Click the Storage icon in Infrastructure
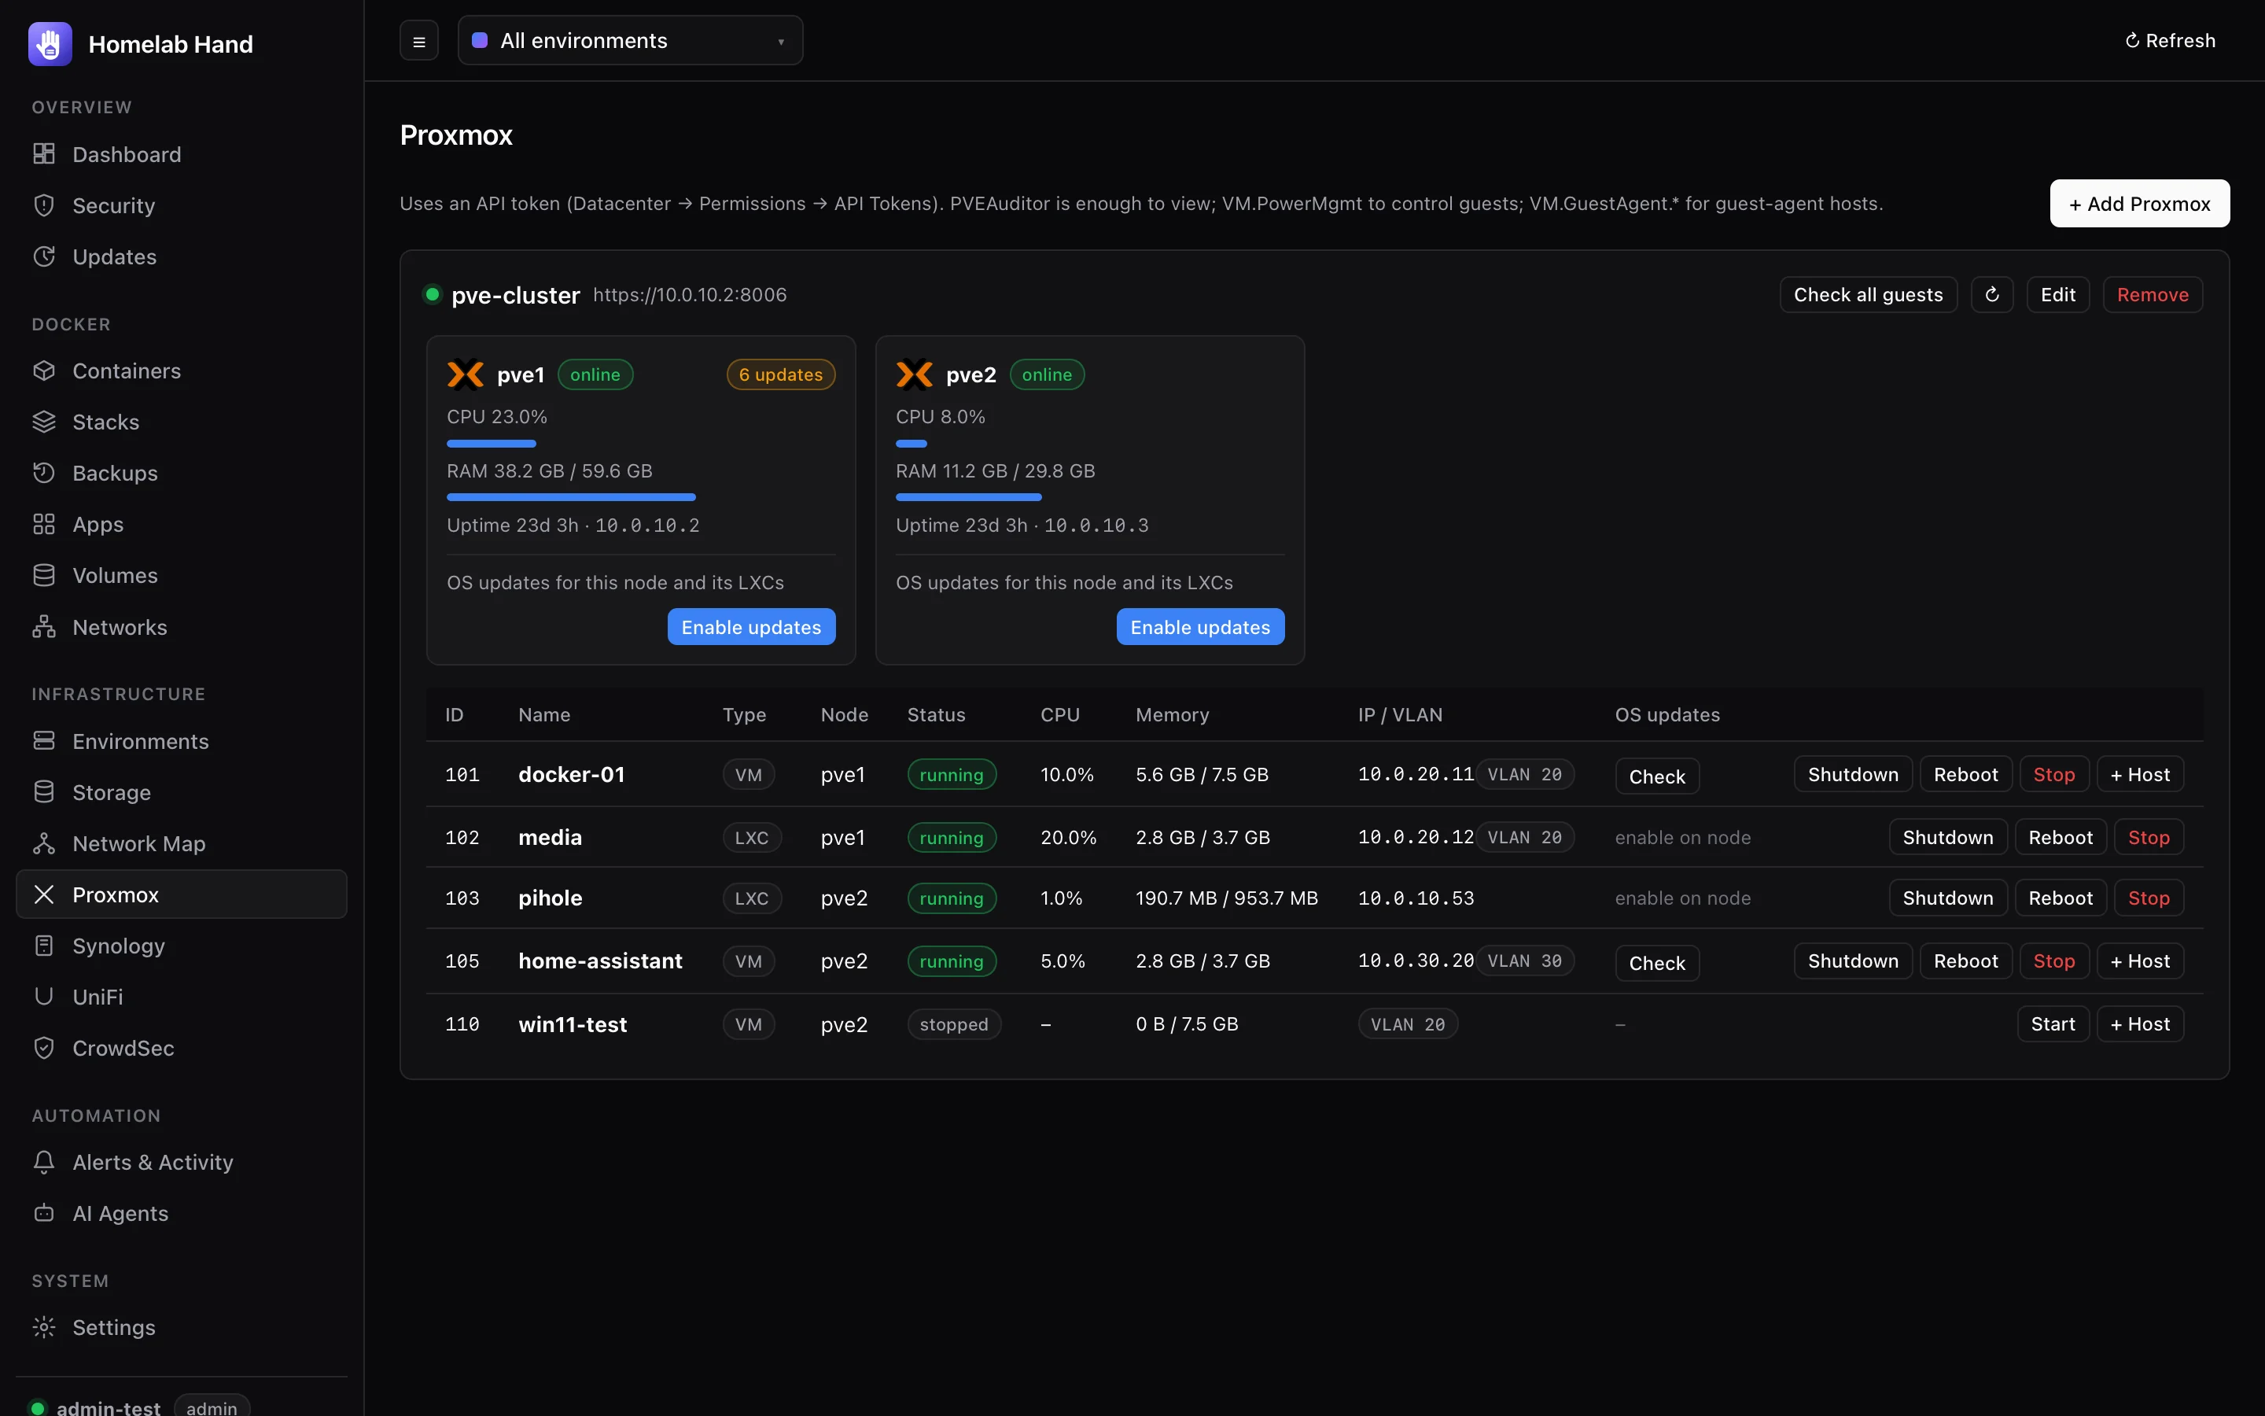 pyautogui.click(x=44, y=792)
